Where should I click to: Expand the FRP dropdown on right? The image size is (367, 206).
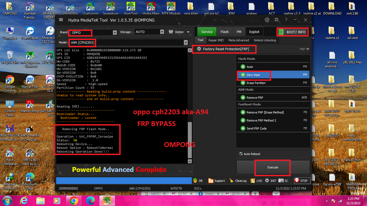(304, 49)
